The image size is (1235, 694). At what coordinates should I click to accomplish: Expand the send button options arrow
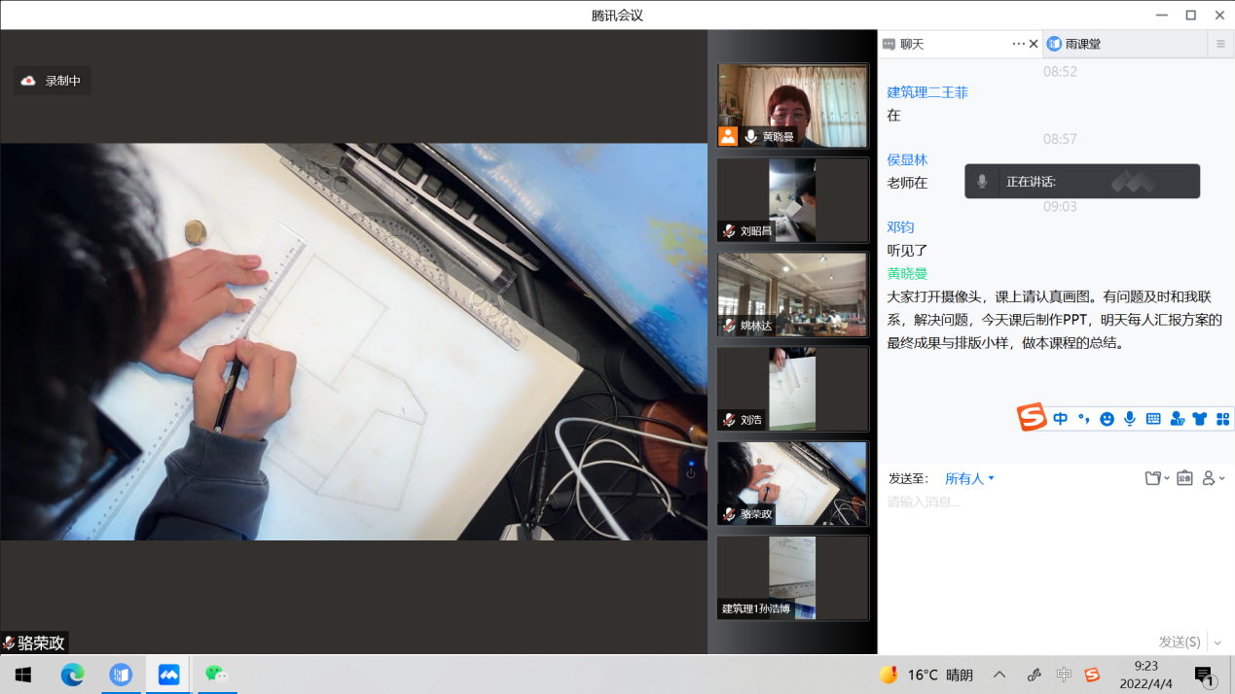coord(1217,642)
